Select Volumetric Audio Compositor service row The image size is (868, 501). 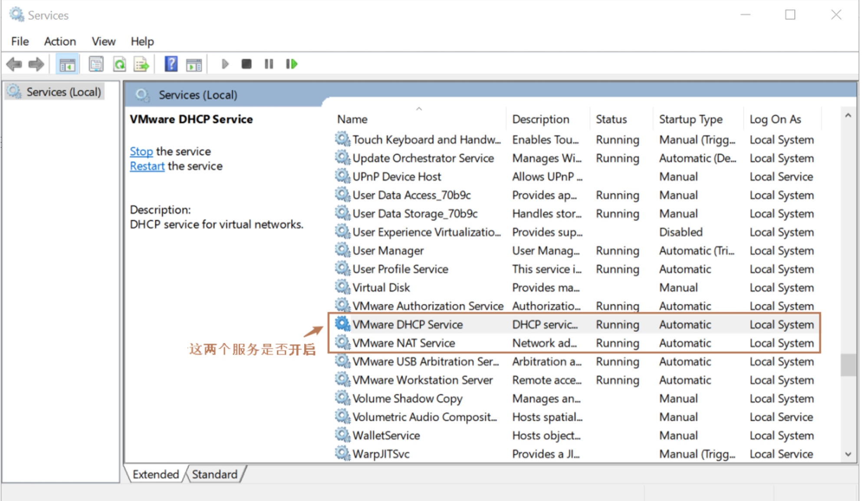coord(575,417)
